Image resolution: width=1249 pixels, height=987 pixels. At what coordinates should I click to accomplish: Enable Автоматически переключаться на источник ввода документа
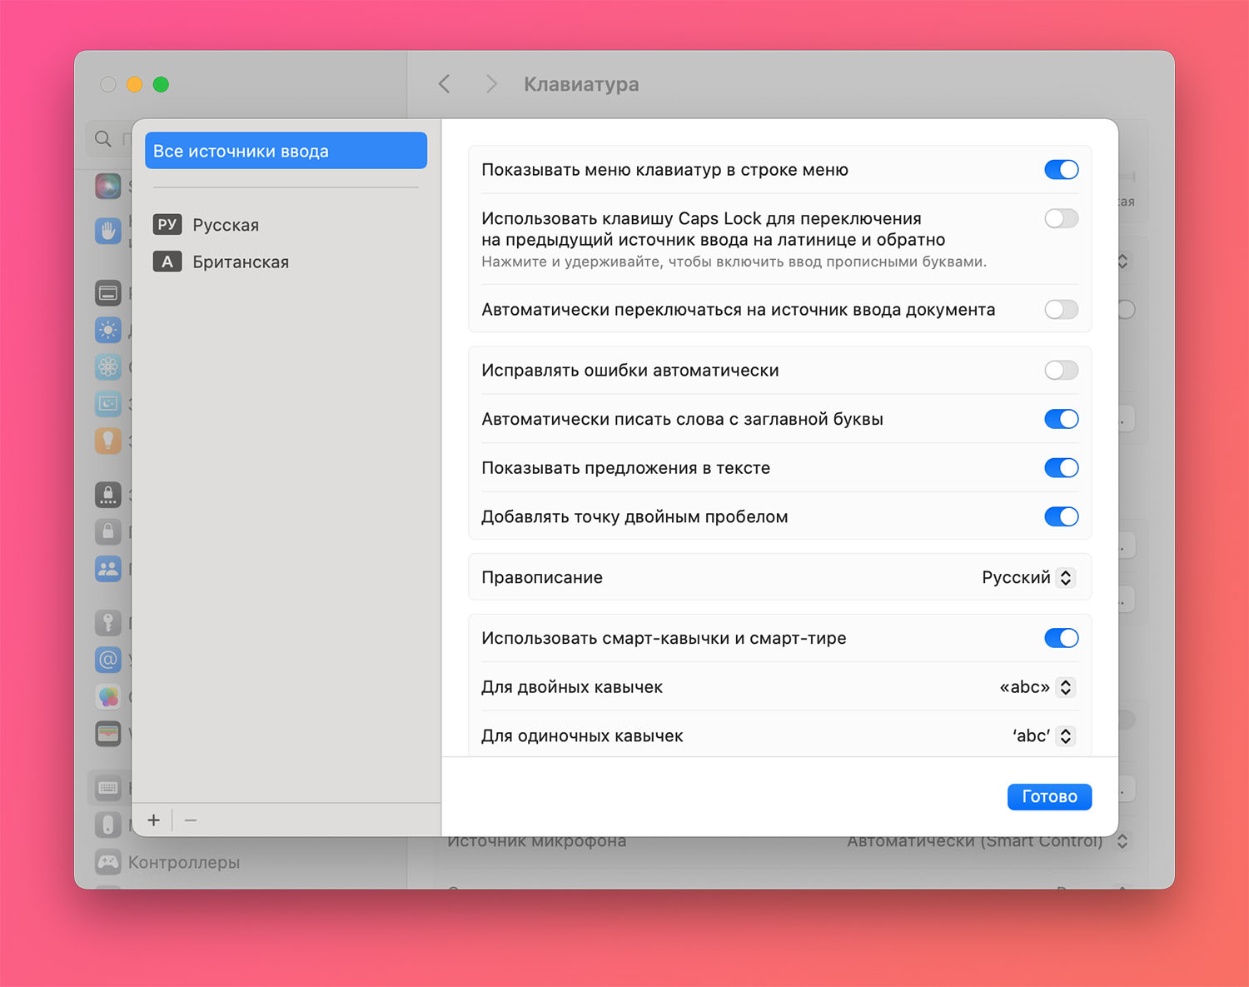pos(1062,310)
